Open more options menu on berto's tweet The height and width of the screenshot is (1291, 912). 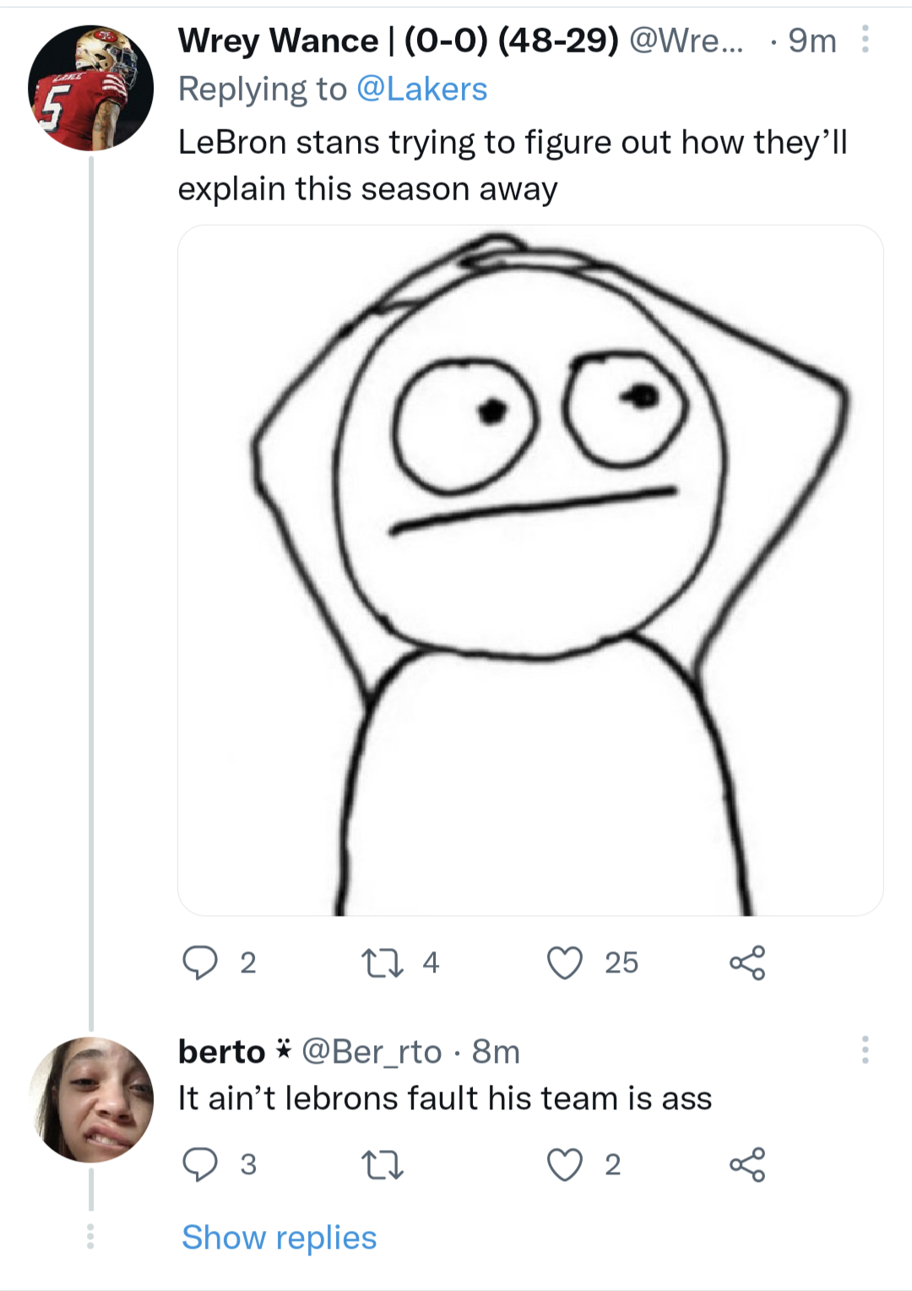[865, 1050]
